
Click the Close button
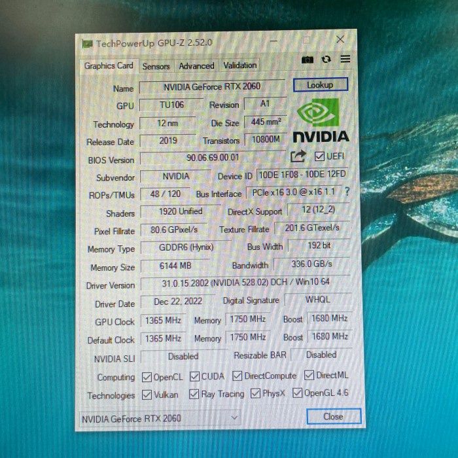333,416
